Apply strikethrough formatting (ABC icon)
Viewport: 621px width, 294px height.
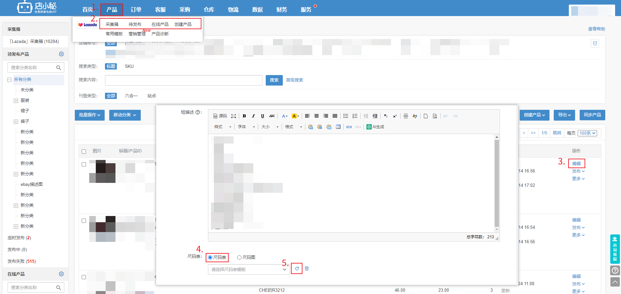[x=272, y=116]
